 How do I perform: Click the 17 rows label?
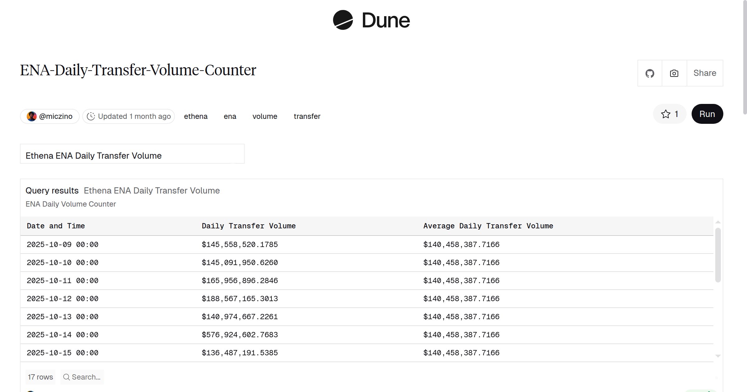tap(40, 377)
